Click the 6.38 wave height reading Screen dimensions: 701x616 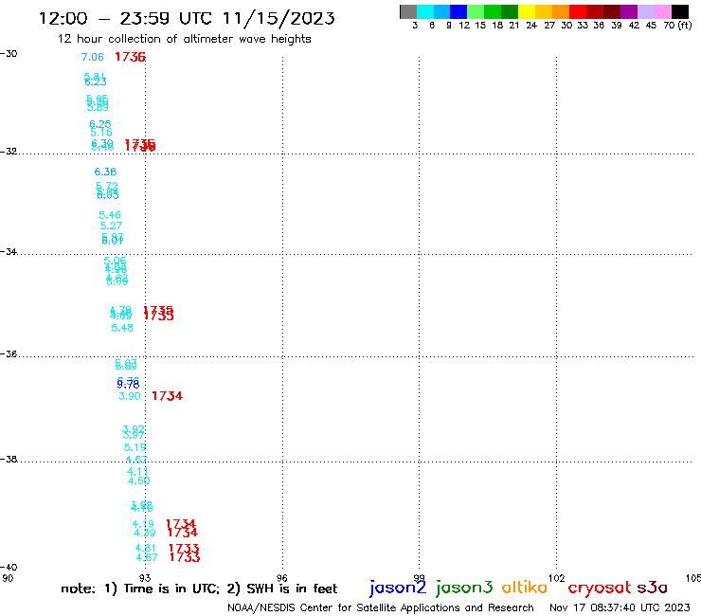click(x=105, y=172)
